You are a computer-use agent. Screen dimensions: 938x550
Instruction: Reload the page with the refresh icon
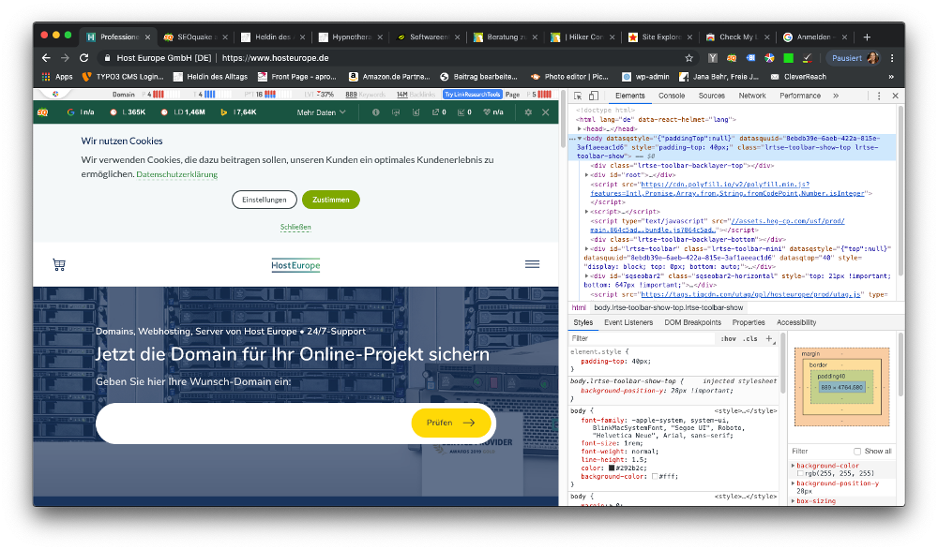pos(84,58)
